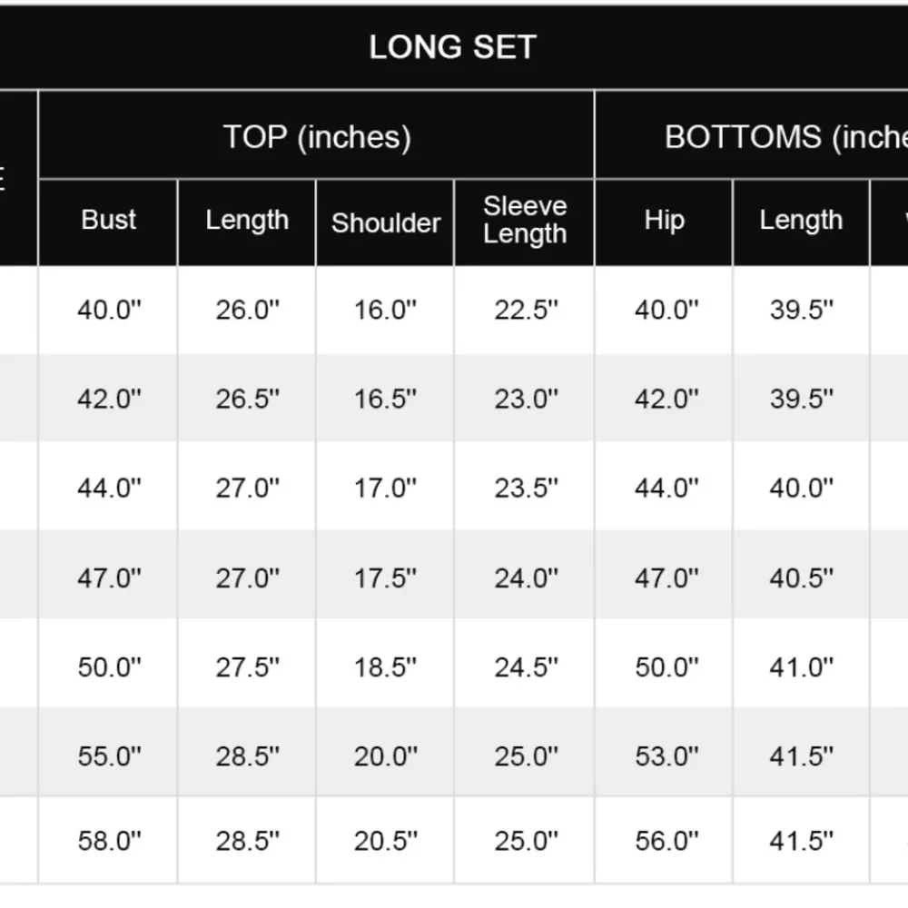Click the BOTTOMS (inches) header cell

pyautogui.click(x=786, y=137)
